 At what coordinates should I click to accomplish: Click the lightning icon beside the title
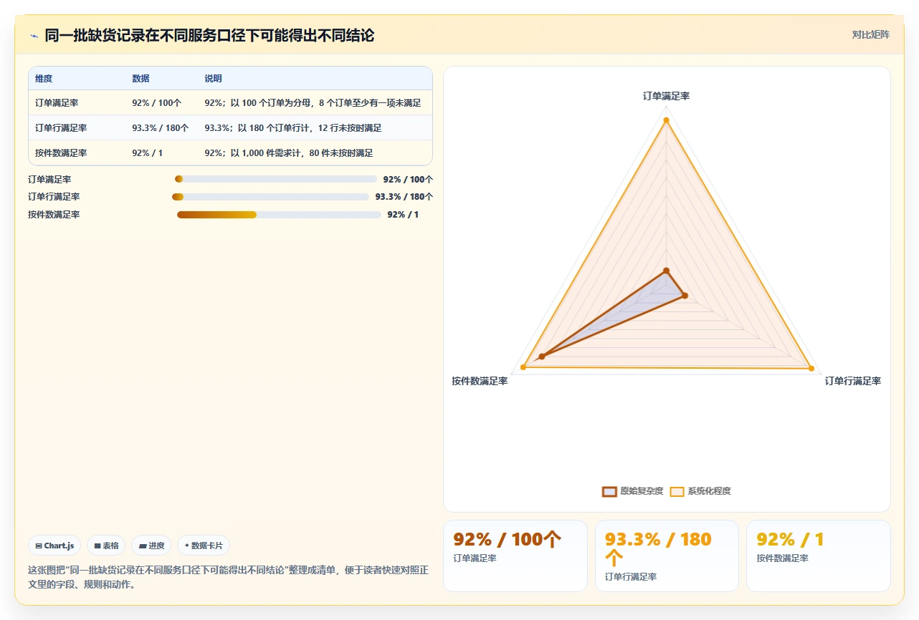[34, 36]
